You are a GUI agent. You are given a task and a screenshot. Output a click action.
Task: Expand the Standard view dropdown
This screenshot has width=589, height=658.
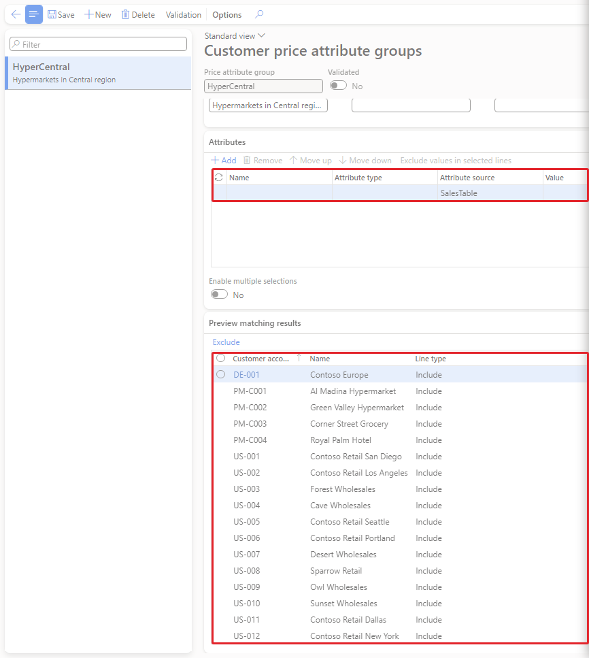235,36
